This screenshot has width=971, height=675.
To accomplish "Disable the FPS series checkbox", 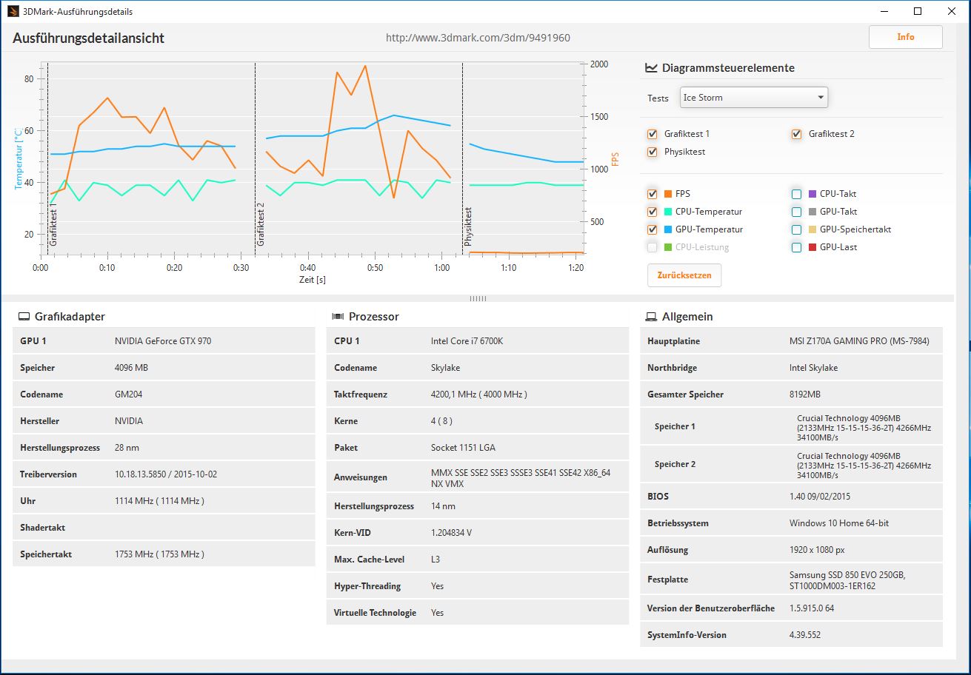I will coord(652,194).
